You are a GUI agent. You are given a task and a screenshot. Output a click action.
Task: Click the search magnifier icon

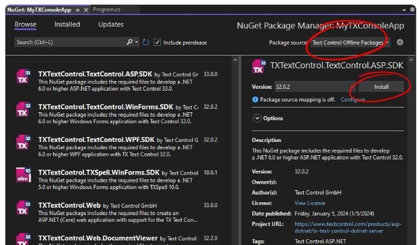pos(129,42)
